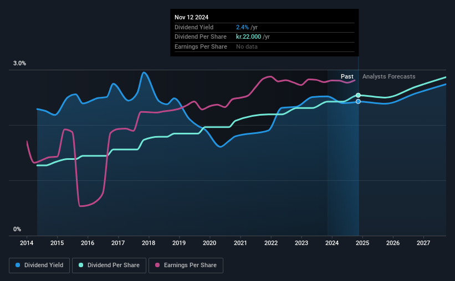455x281 pixels.
Task: Click the teal Dividend Per Share legend dot
Action: tap(81, 265)
